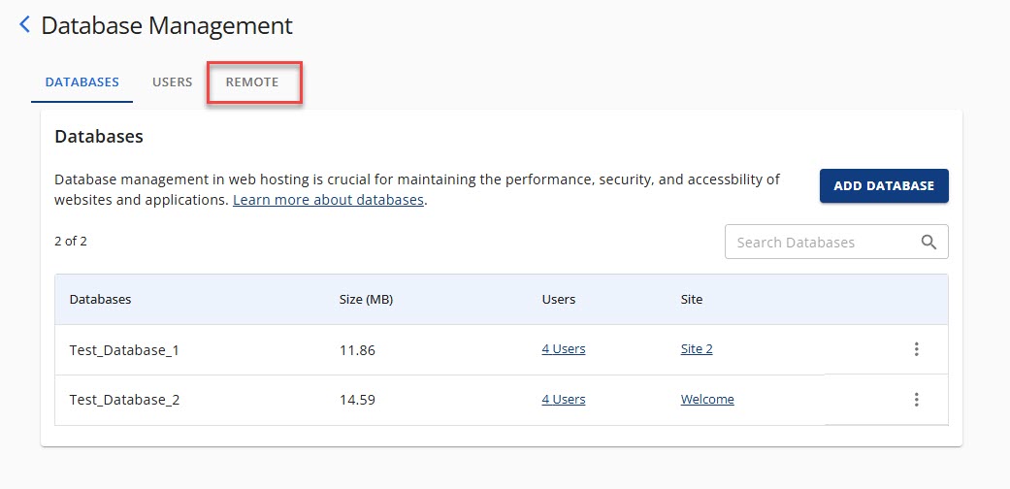Click the magnifying glass search icon

coord(929,243)
